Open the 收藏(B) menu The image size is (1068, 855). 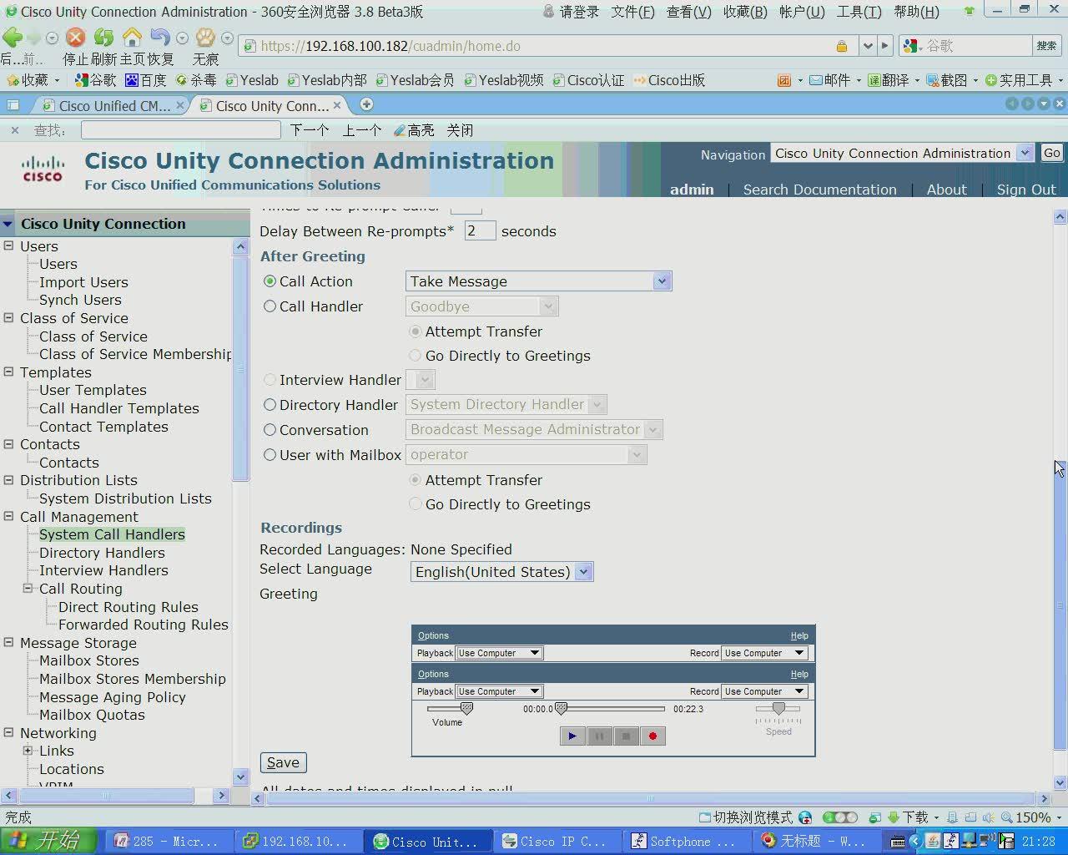[x=745, y=12]
